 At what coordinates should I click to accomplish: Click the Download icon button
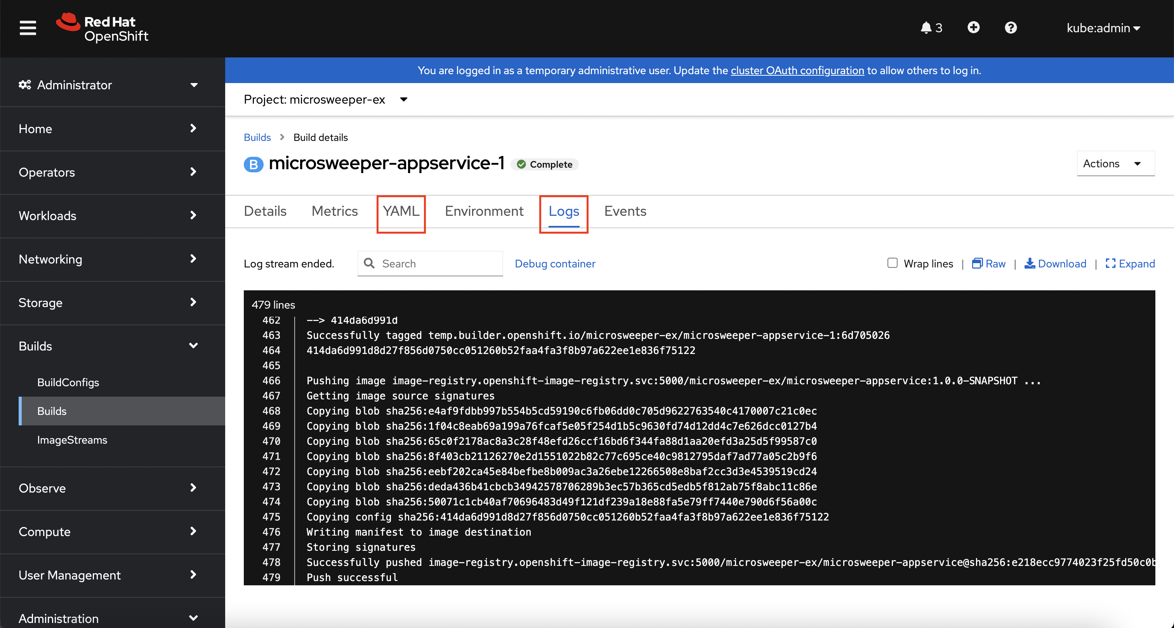pos(1030,263)
